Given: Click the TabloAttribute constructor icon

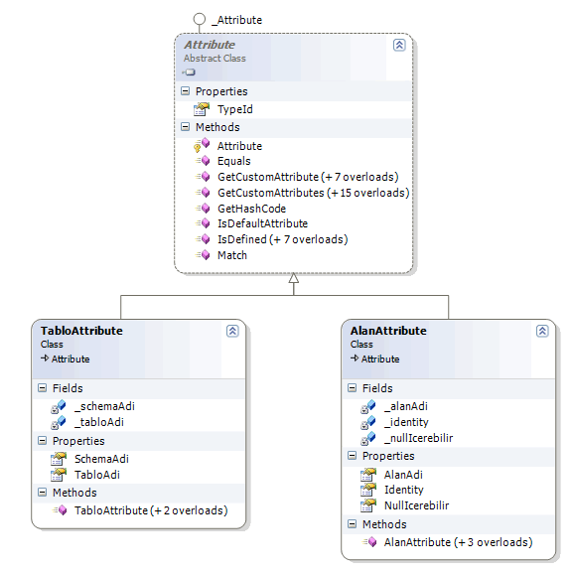Looking at the screenshot, I should pos(60,510).
